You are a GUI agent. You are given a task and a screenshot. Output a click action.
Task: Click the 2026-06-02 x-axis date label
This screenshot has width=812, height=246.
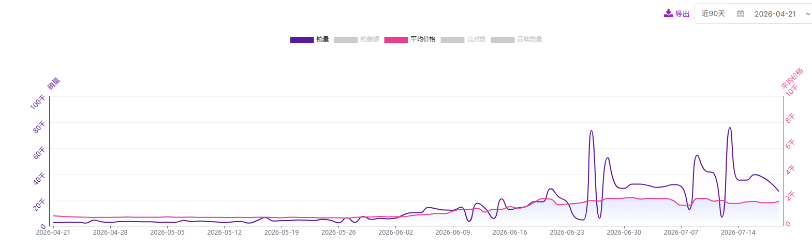(395, 233)
